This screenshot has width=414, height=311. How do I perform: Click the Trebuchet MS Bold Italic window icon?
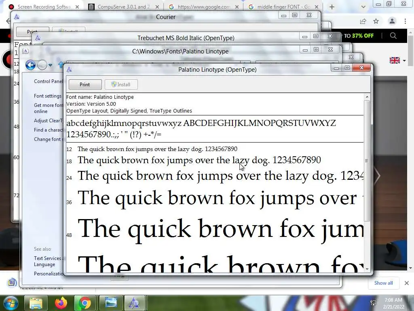pyautogui.click(x=38, y=38)
